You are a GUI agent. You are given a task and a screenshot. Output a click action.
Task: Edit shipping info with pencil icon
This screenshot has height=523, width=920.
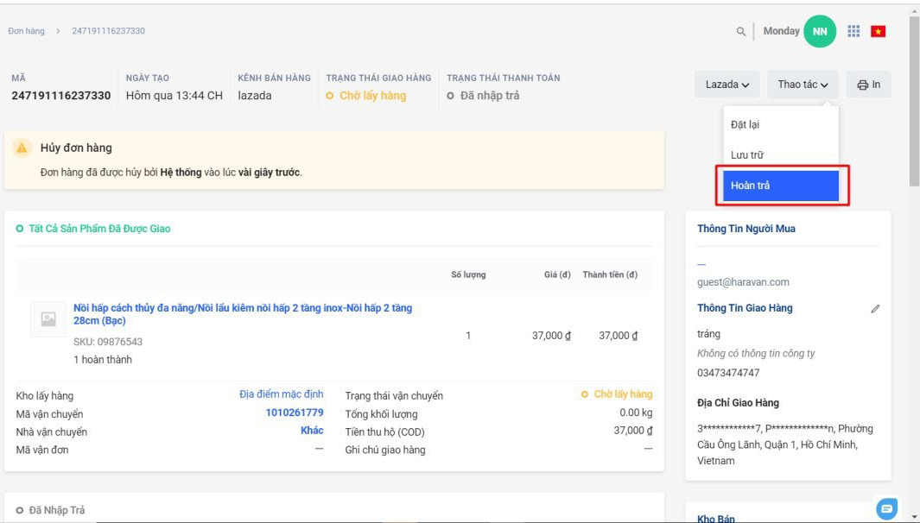(875, 309)
